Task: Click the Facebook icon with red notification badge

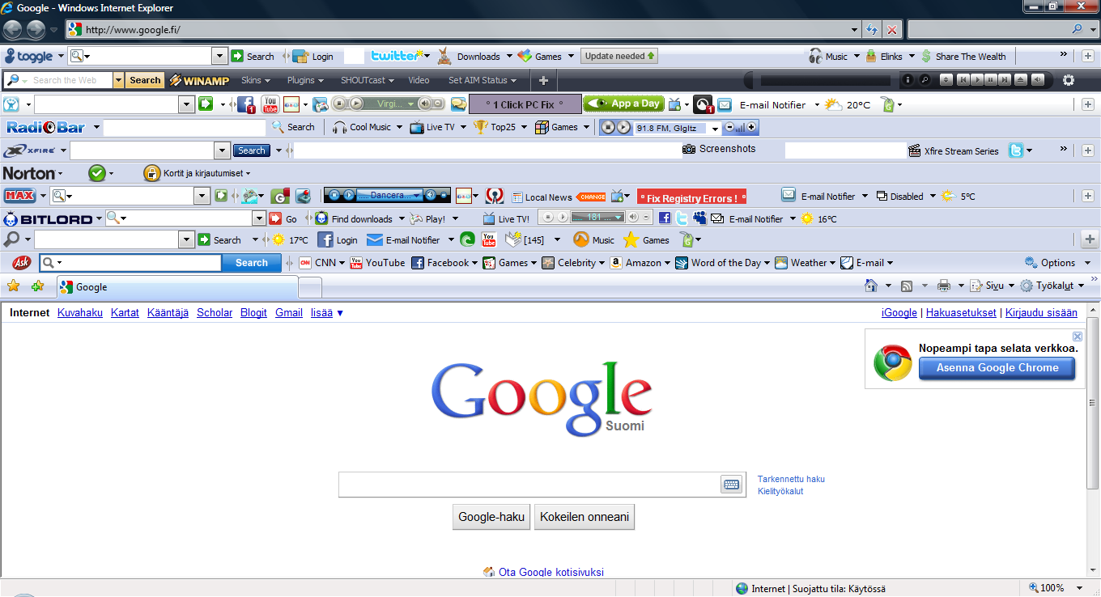Action: click(x=245, y=104)
